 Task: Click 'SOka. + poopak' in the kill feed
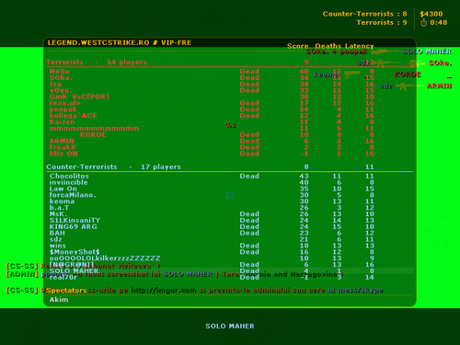coord(337,52)
